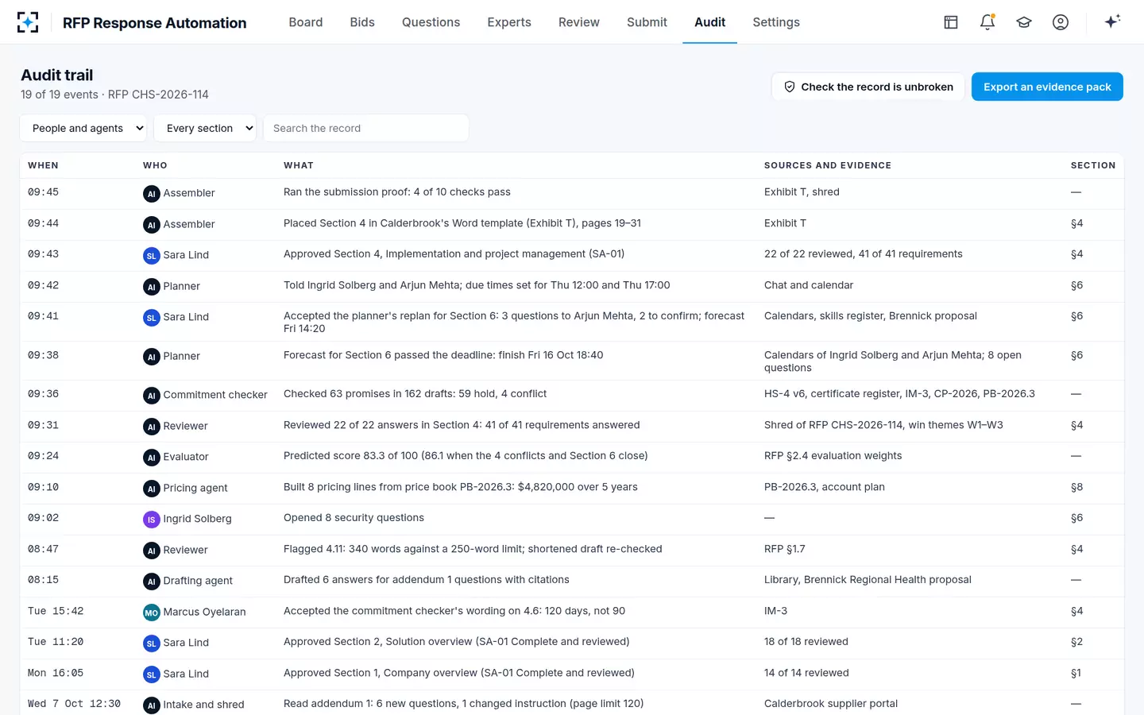Image resolution: width=1144 pixels, height=715 pixels.
Task: Click the RFP Response Automation logo icon
Action: (28, 22)
